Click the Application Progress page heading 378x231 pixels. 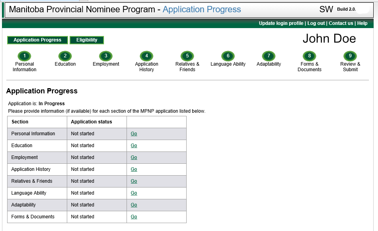[x=42, y=91]
